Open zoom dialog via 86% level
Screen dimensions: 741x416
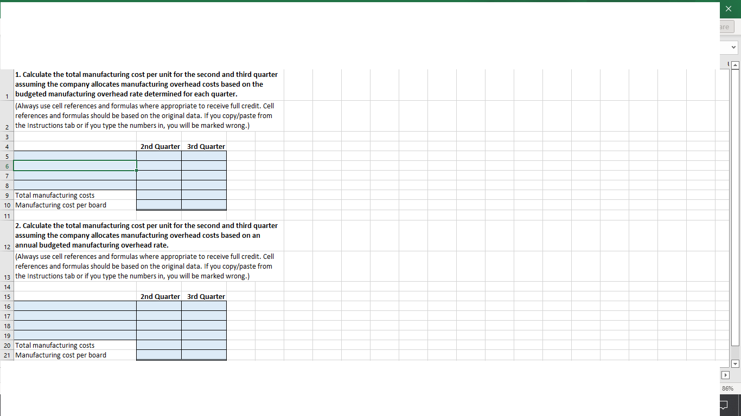pyautogui.click(x=727, y=388)
